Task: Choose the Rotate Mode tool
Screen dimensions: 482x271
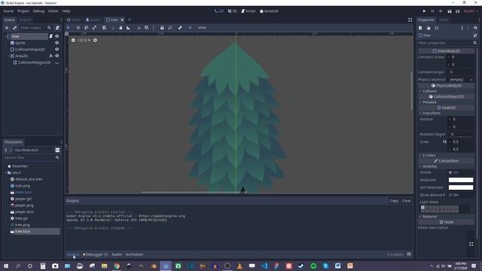Action: [x=87, y=28]
